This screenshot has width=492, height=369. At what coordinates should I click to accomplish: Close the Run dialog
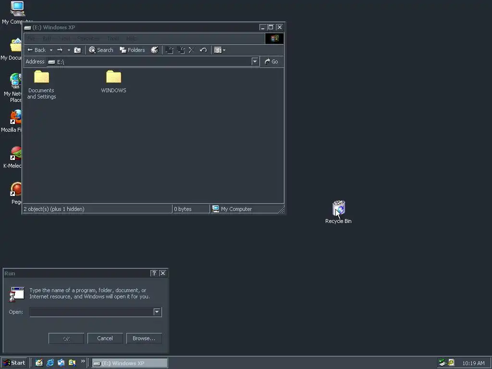click(x=163, y=273)
